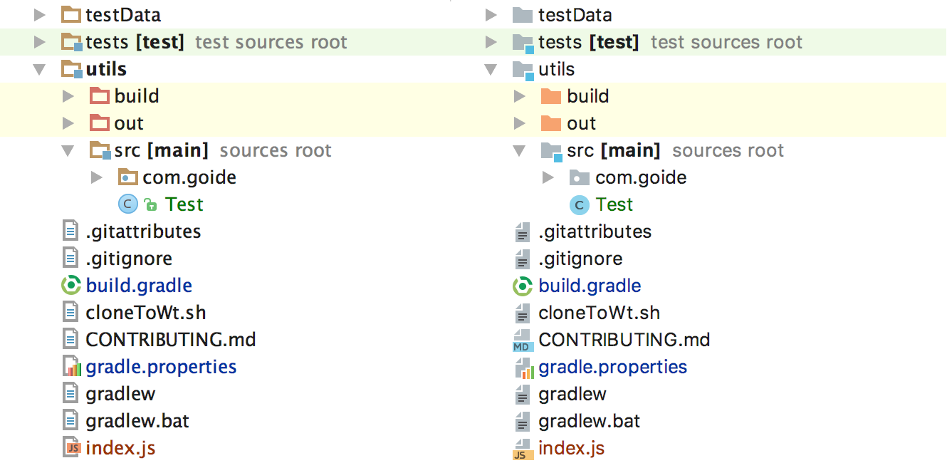
Task: Click the JS icon on index.js
Action: pyautogui.click(x=70, y=447)
